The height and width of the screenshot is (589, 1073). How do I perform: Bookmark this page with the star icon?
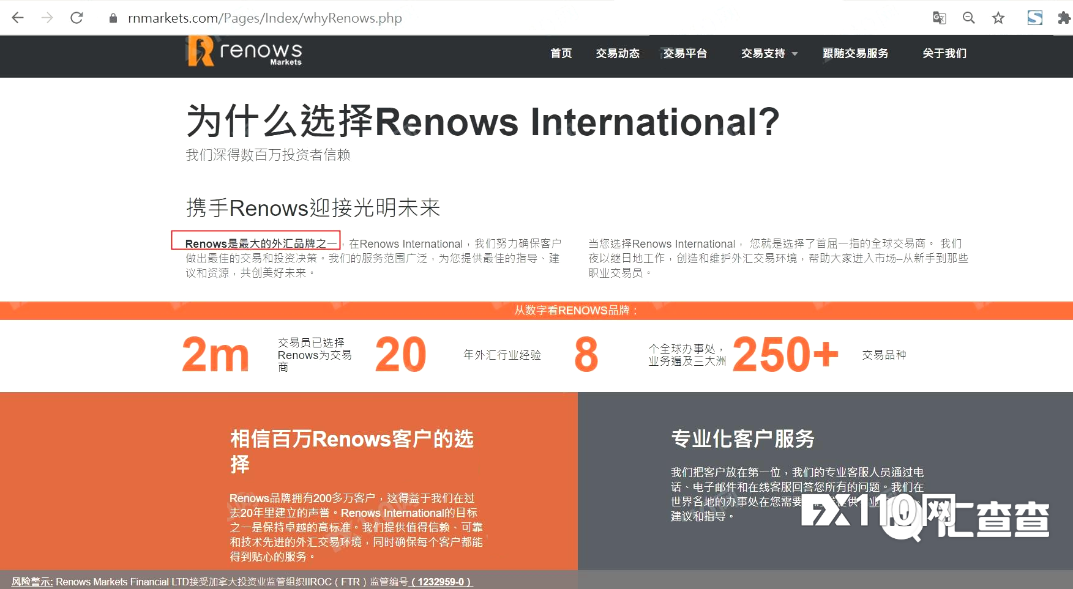998,18
